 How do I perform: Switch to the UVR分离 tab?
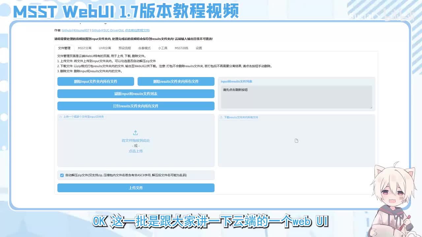click(x=105, y=48)
